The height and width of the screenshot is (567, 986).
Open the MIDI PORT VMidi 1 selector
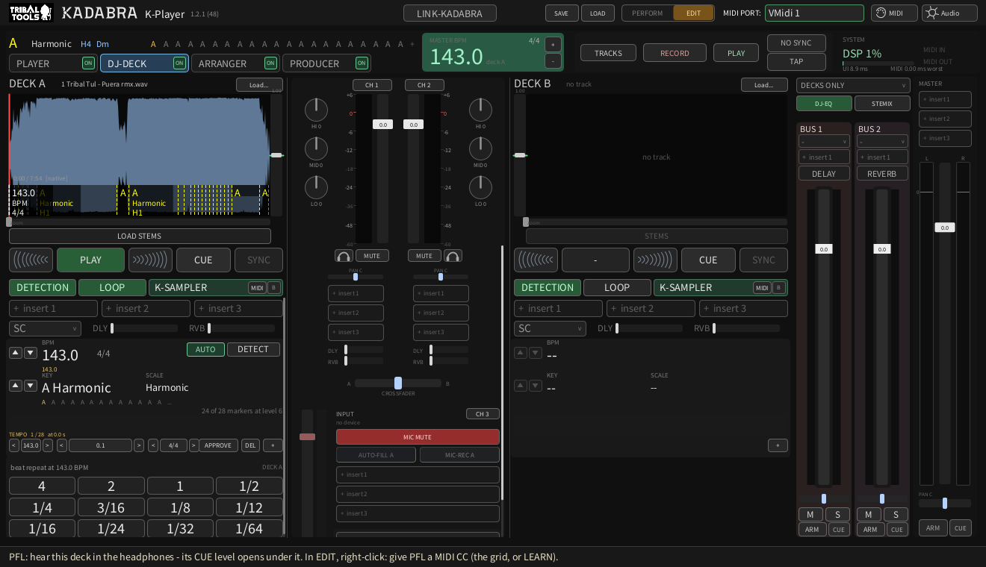point(814,13)
